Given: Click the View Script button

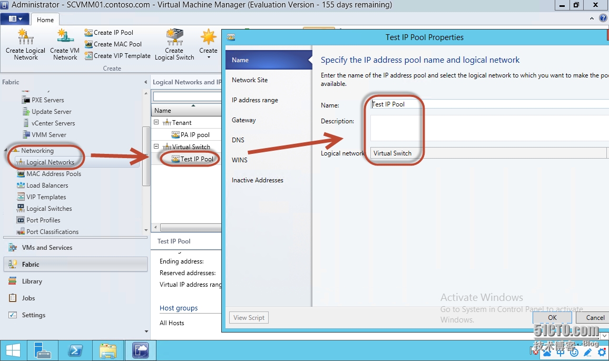Looking at the screenshot, I should click(249, 317).
